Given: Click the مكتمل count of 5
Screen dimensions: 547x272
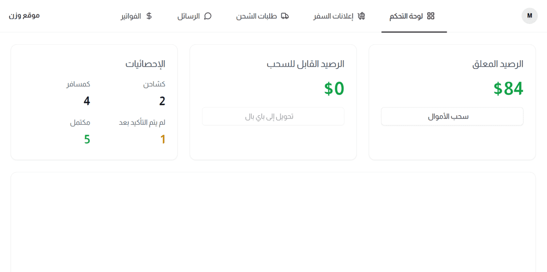Looking at the screenshot, I should 87,139.
